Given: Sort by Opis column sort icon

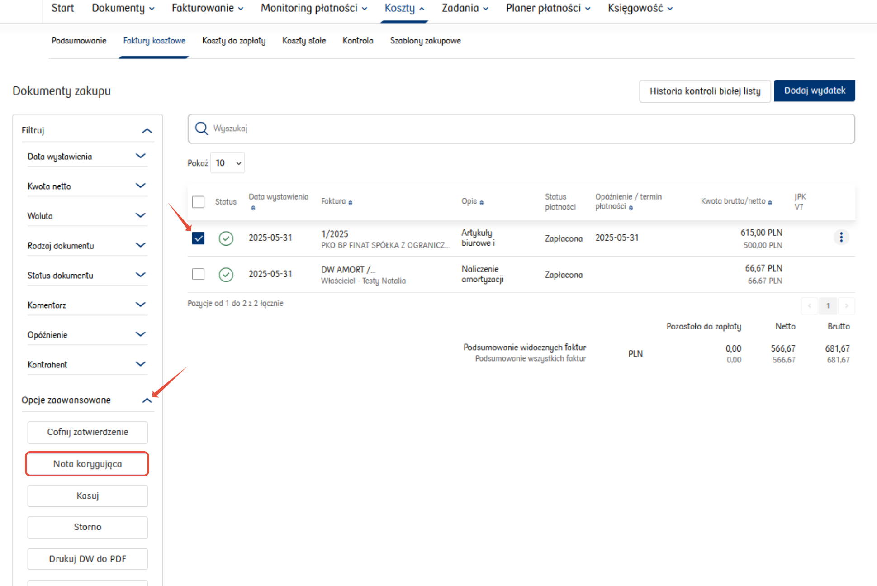Looking at the screenshot, I should coord(482,203).
